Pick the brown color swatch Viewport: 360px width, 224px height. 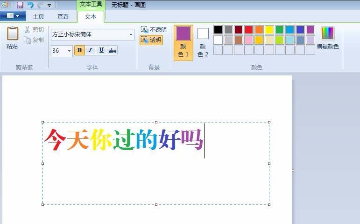(x=239, y=40)
